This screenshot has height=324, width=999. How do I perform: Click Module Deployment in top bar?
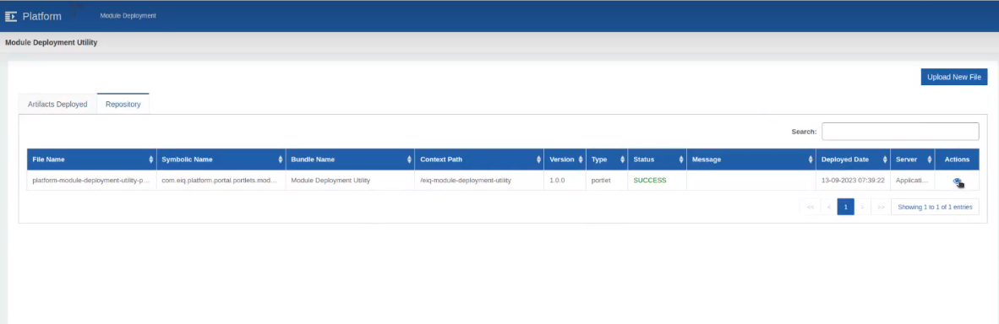[128, 16]
